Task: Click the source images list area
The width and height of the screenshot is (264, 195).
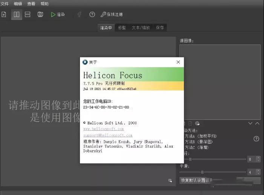Action: 220,82
